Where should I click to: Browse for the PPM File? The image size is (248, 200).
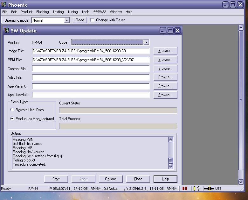click(165, 60)
